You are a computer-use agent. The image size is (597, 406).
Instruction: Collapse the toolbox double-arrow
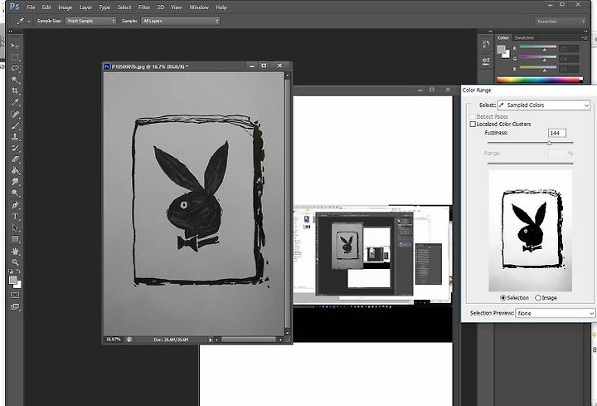tap(10, 32)
